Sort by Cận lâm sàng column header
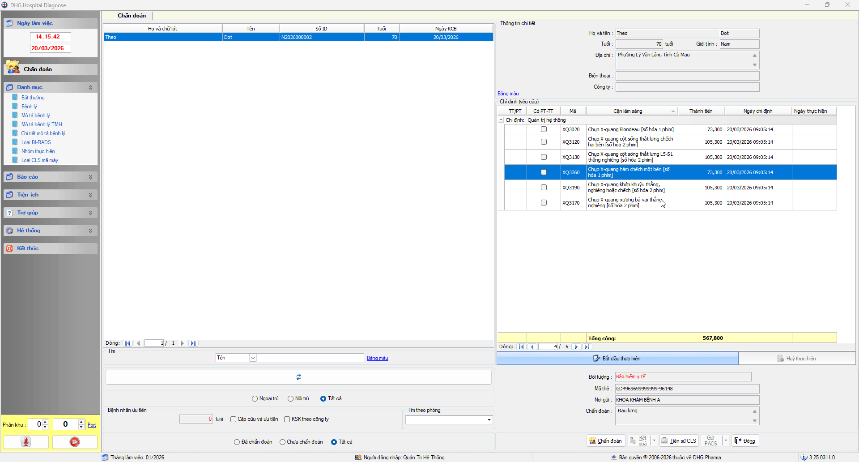Screen dimensions: 859x462 point(632,111)
